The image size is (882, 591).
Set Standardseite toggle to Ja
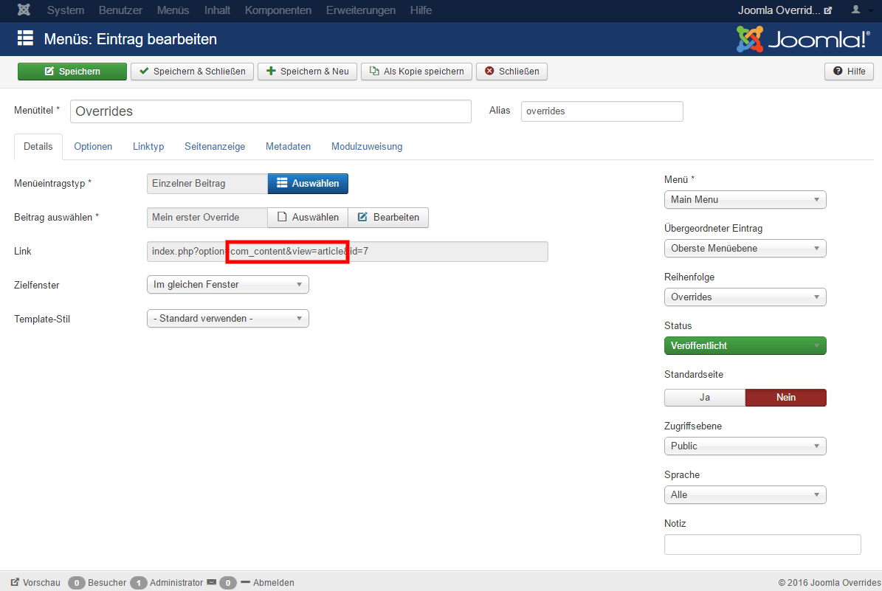tap(704, 398)
